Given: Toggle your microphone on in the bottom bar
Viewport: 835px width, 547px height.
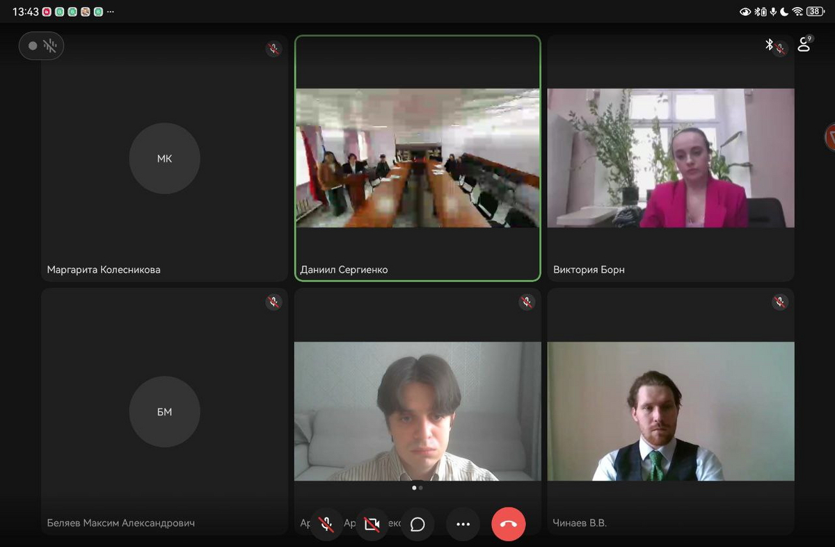Looking at the screenshot, I should coord(326,524).
